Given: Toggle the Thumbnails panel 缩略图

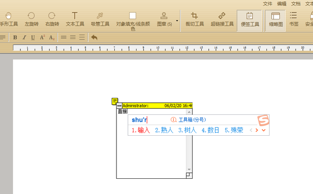Looking at the screenshot, I should point(276,20).
